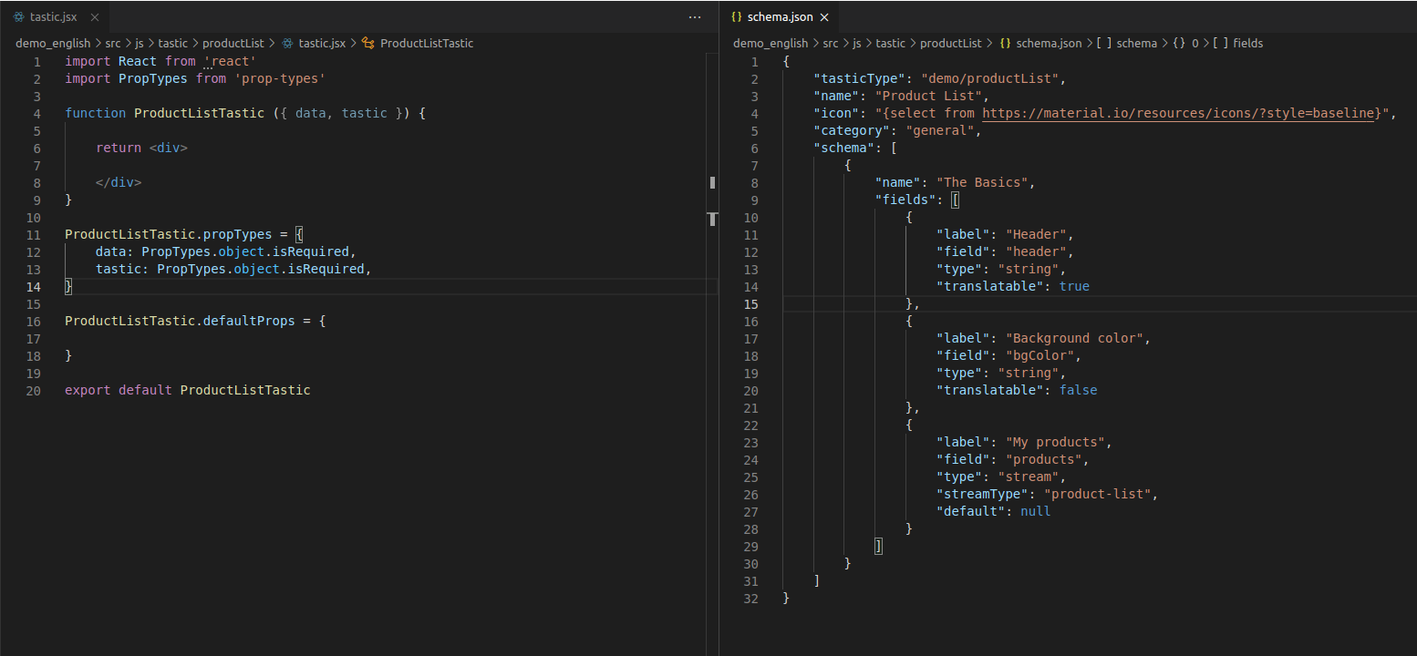Open the src breadcrumb in the right editor

(x=830, y=43)
